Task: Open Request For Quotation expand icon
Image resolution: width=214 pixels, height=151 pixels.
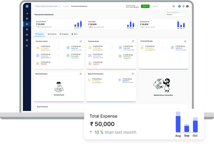Action: click(133, 74)
